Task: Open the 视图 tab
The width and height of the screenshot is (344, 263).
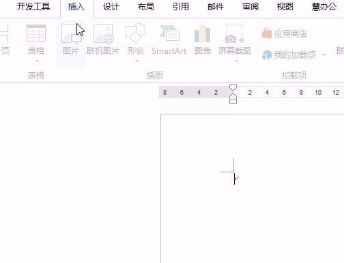Action: tap(285, 7)
